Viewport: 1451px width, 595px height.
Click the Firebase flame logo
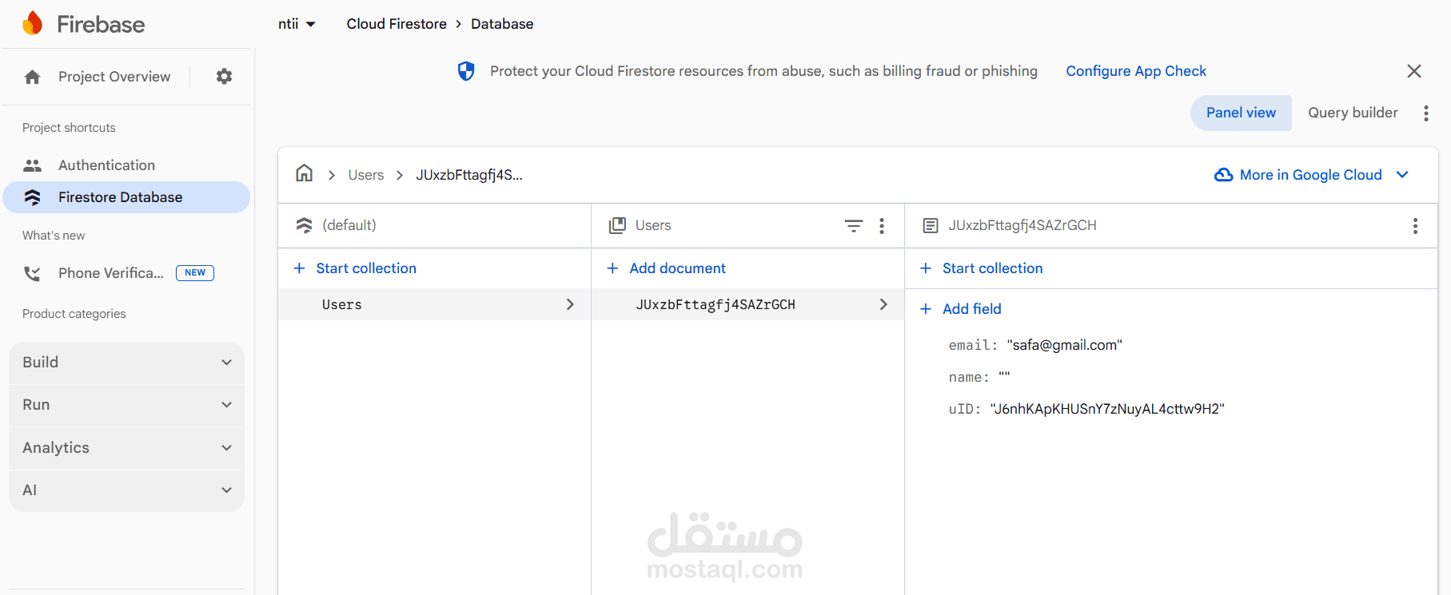(x=33, y=23)
